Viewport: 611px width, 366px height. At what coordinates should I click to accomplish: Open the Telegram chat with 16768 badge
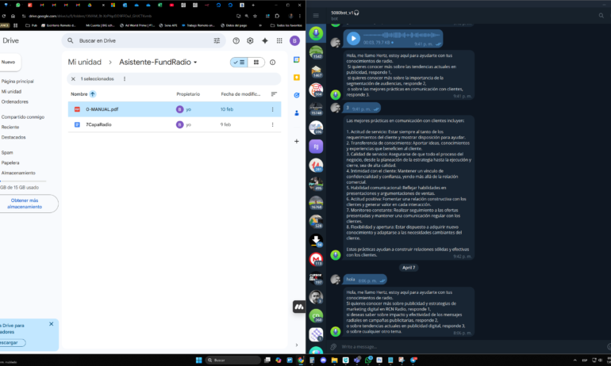click(x=316, y=203)
